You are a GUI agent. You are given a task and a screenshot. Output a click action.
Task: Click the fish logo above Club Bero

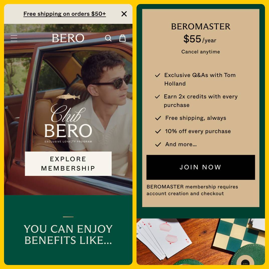click(x=68, y=97)
